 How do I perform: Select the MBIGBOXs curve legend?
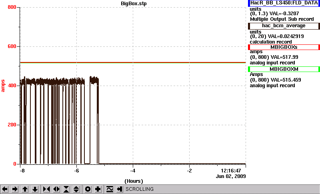click(284, 47)
